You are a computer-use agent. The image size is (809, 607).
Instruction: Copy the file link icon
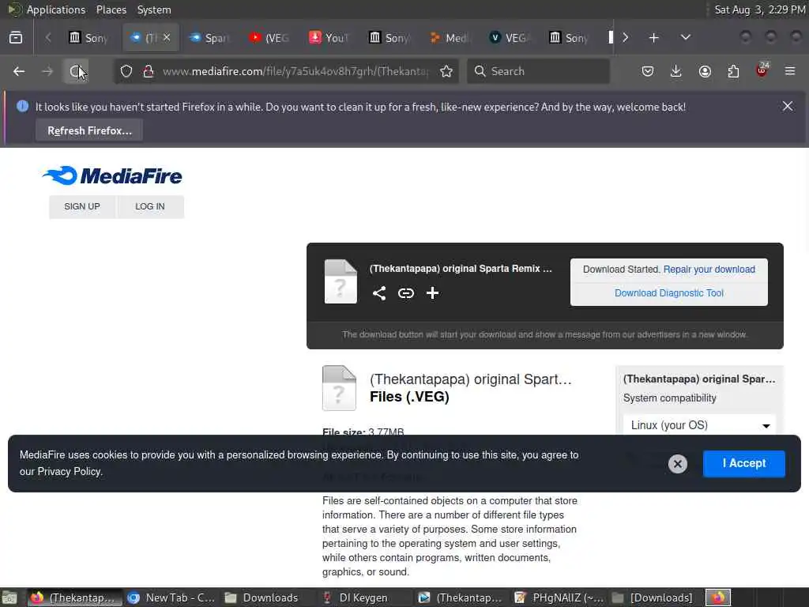click(x=406, y=293)
